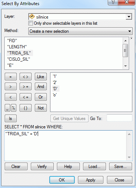Screen dimensions: 136x188
Task: Insert parentheses into the query
Action: pyautogui.click(x=25, y=108)
